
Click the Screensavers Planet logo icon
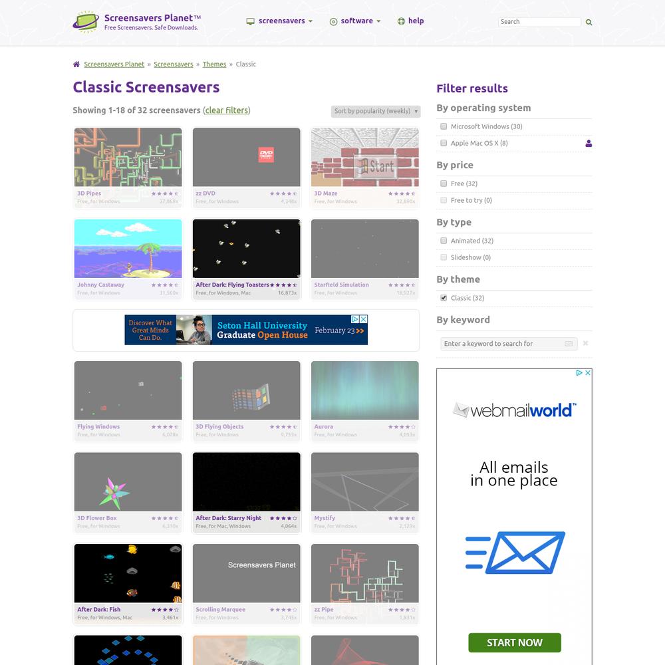(86, 22)
